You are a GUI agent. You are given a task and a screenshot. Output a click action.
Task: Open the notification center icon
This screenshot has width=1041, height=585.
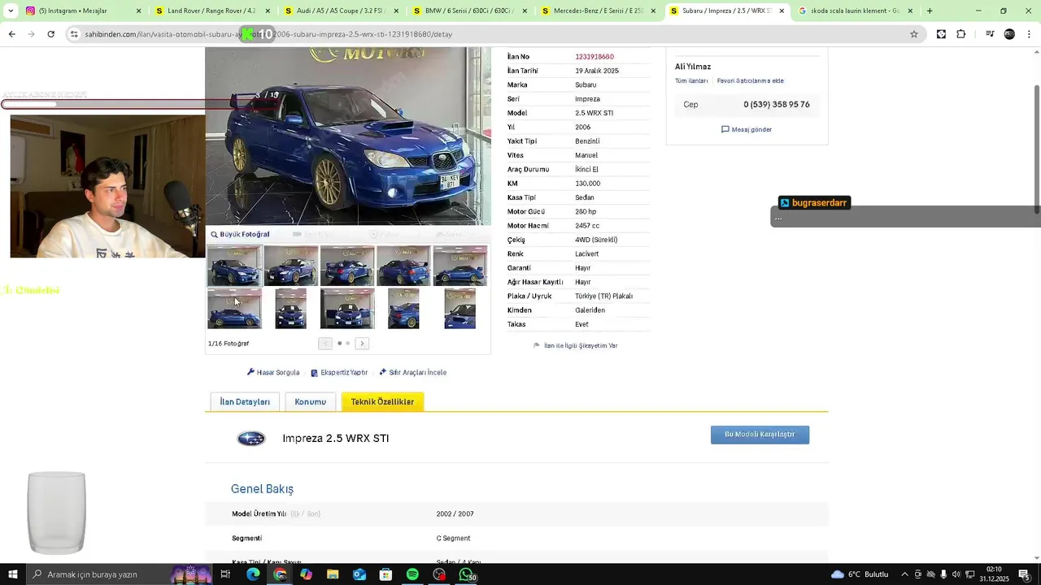click(1023, 574)
